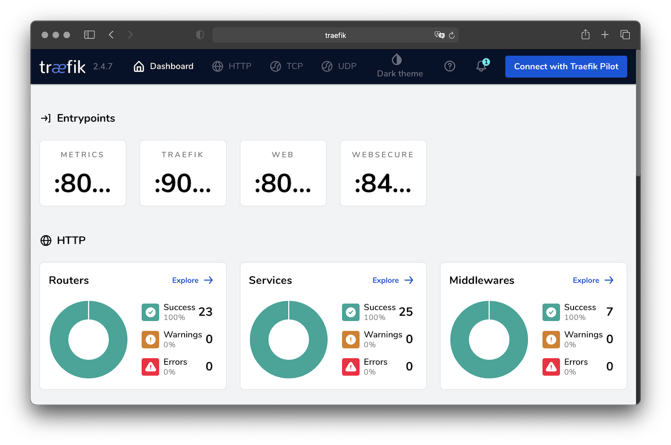Click the Routers Explore arrow icon
671x445 pixels.
(x=209, y=280)
